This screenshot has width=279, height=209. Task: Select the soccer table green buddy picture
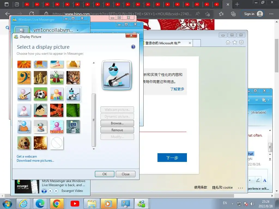click(x=57, y=78)
